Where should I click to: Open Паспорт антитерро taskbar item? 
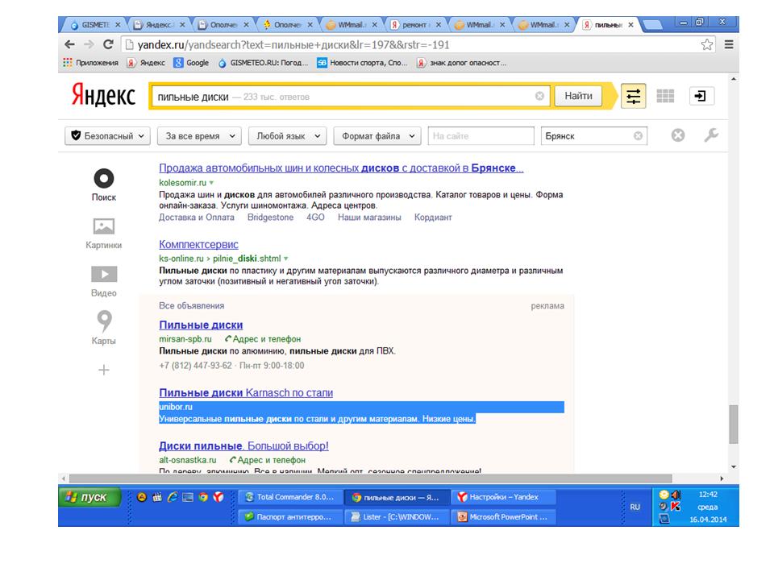(290, 517)
